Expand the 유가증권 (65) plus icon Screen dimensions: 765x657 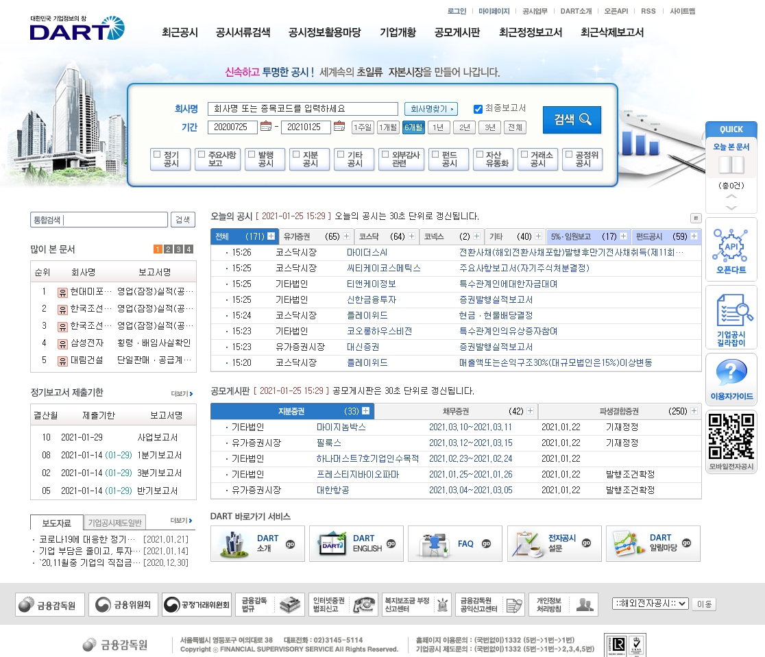pyautogui.click(x=346, y=236)
